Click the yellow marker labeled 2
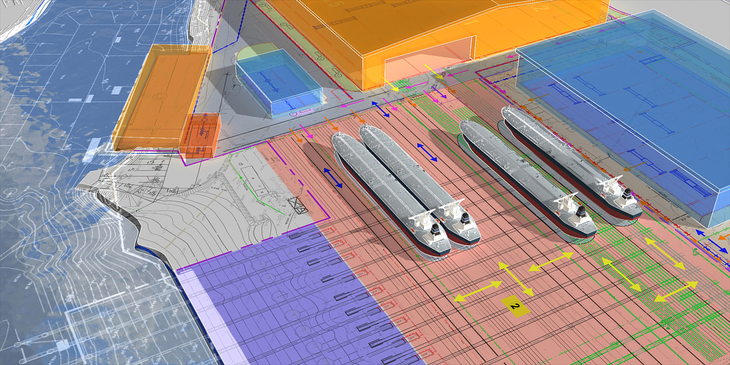This screenshot has height=365, width=730. coord(515,306)
